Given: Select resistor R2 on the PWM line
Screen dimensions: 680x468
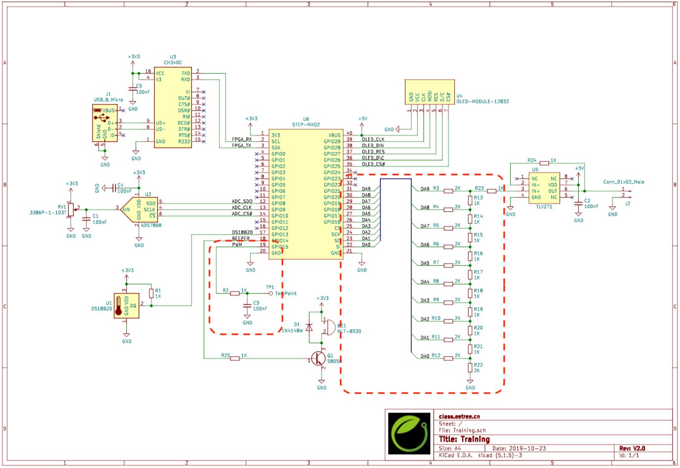Looking at the screenshot, I should point(235,293).
